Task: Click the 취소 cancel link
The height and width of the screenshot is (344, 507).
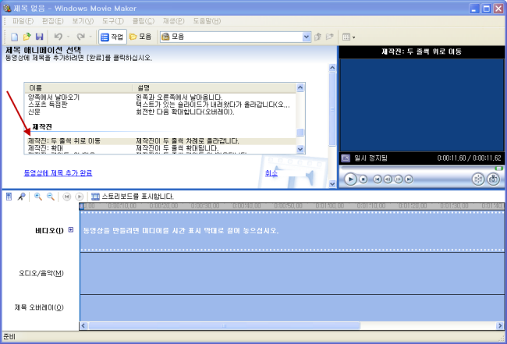Action: click(271, 173)
